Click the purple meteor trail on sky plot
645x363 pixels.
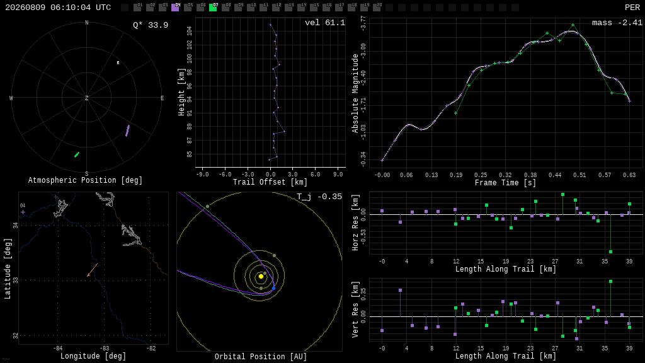point(127,130)
